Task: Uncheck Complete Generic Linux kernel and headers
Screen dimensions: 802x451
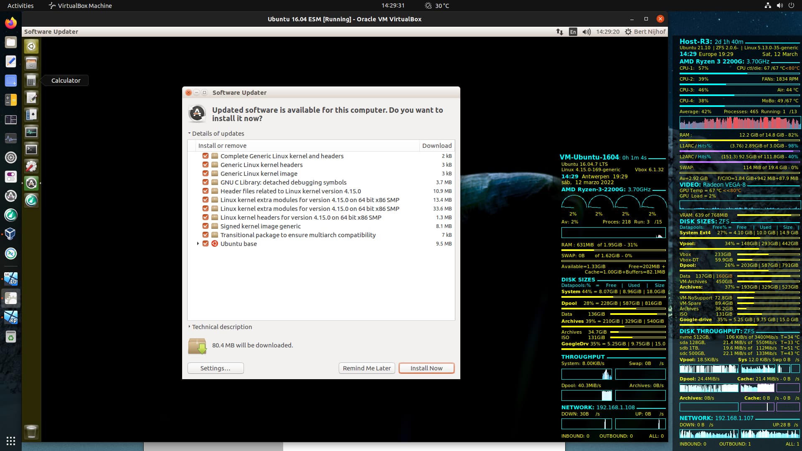Action: tap(205, 156)
